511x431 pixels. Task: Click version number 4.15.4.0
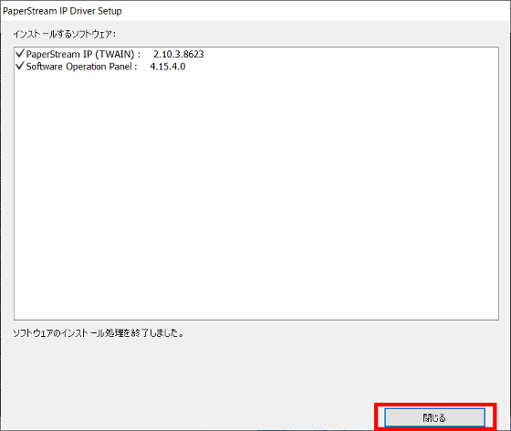click(x=168, y=67)
